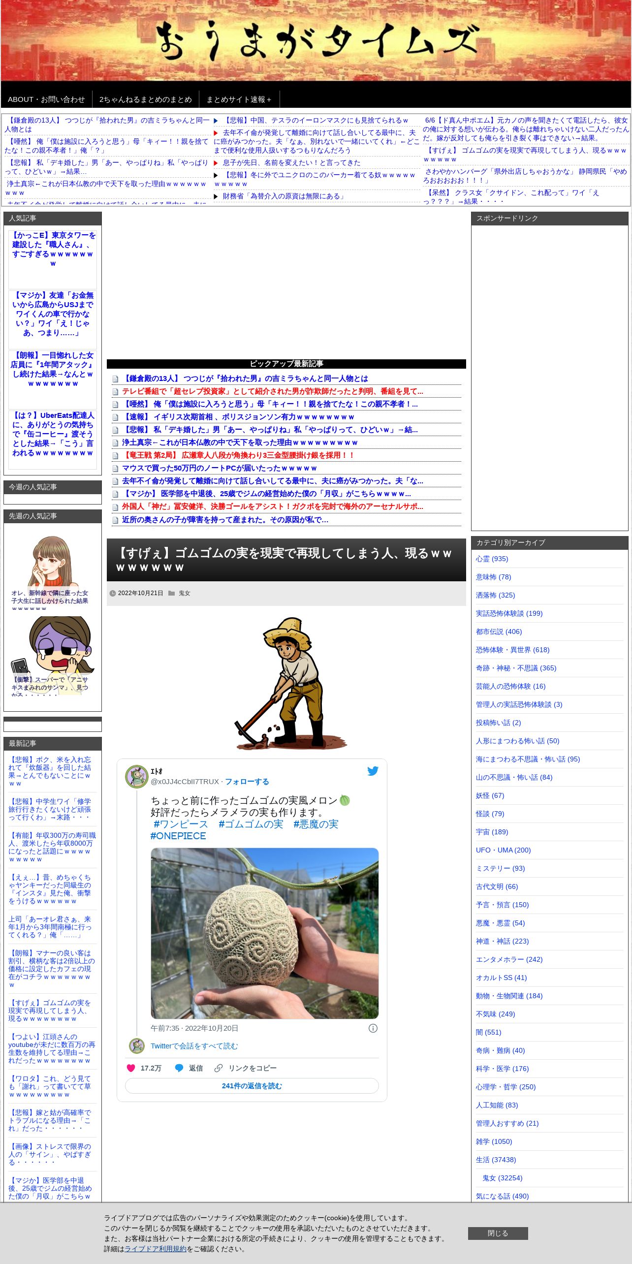Open category 都市伝説 (406)

(x=499, y=632)
